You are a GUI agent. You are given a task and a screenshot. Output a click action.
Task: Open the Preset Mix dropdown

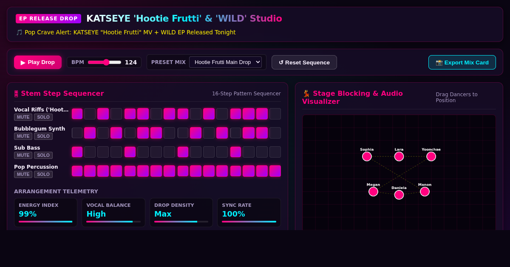[225, 62]
